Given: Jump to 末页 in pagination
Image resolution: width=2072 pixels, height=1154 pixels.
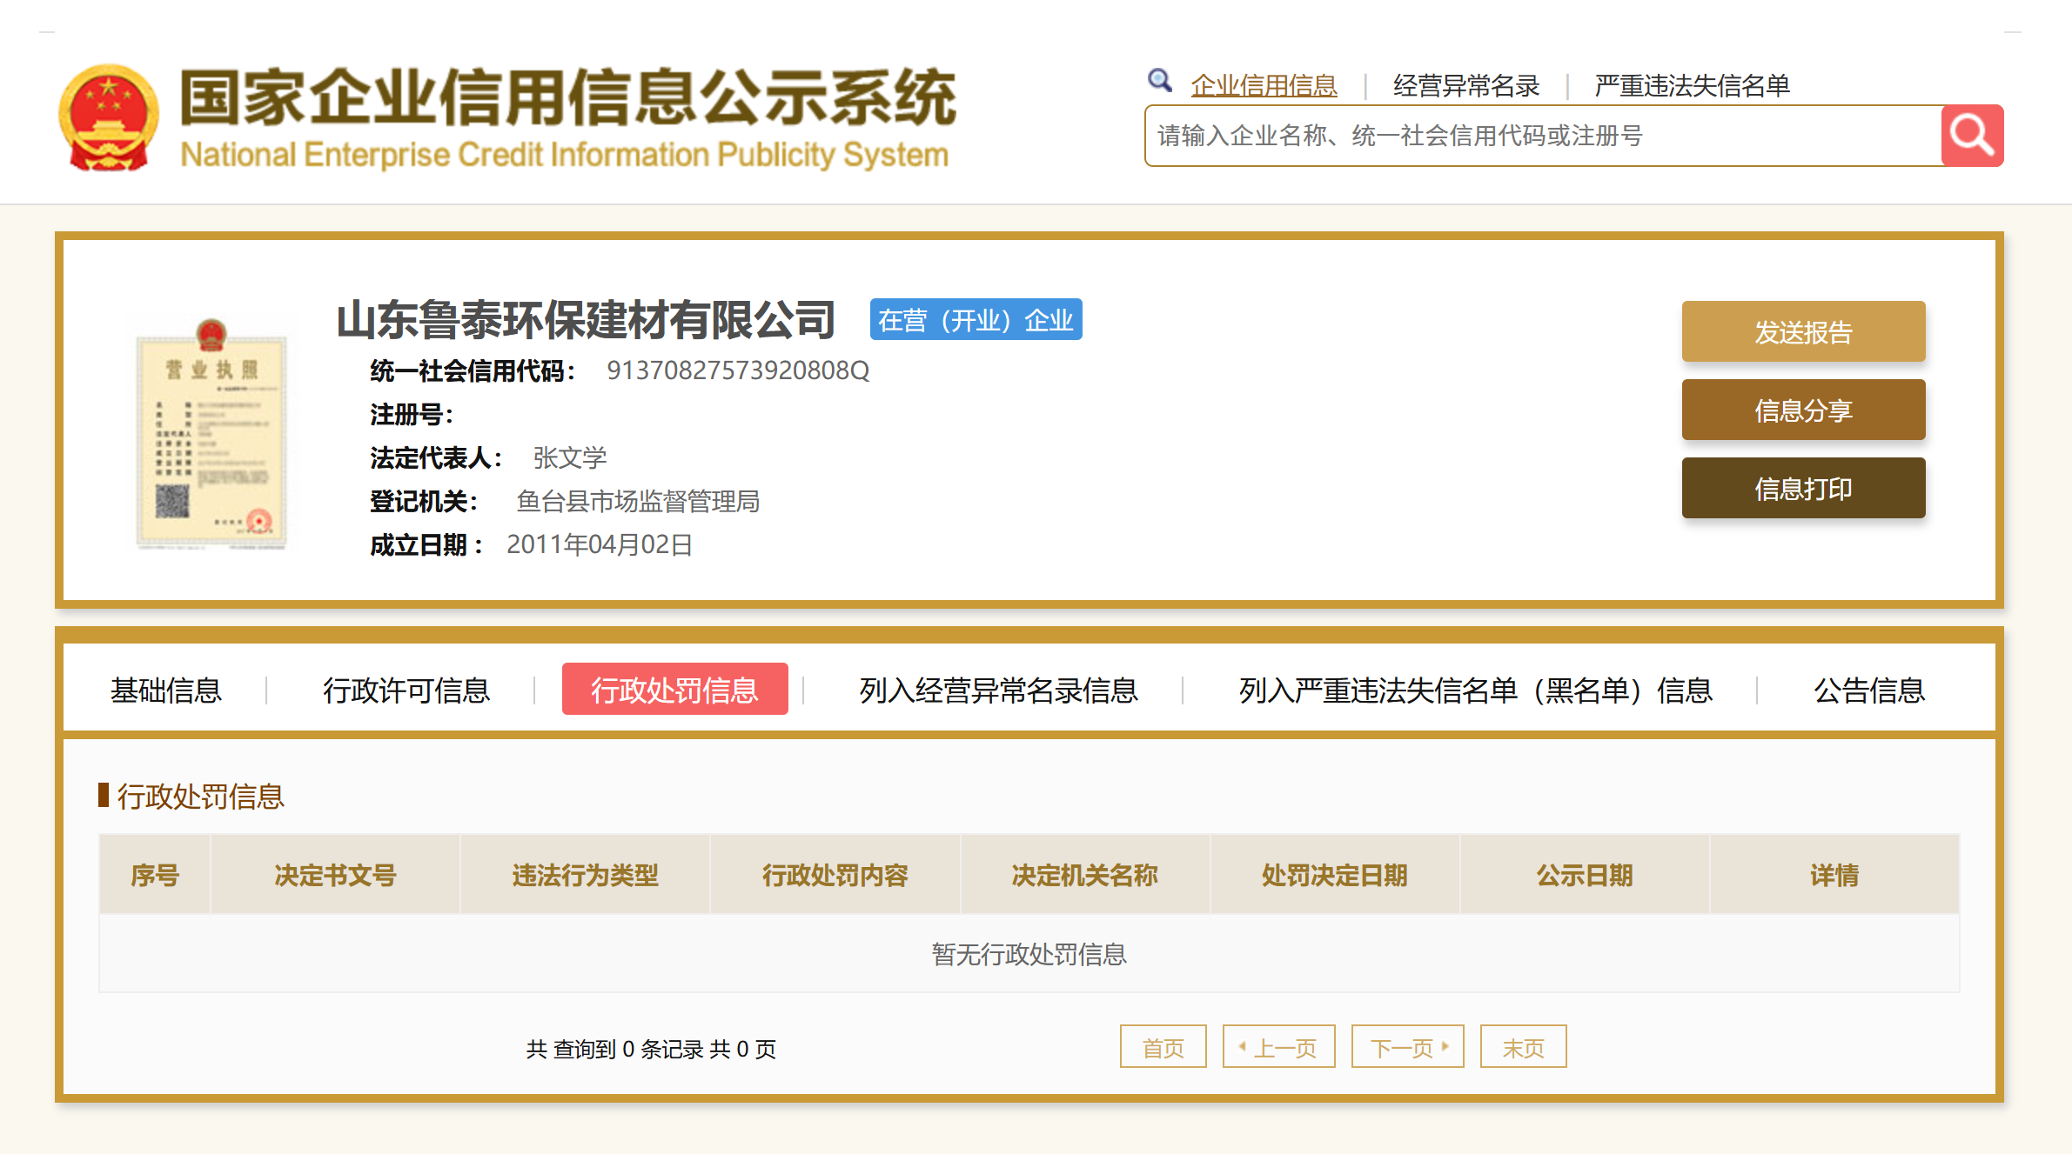Looking at the screenshot, I should tap(1523, 1046).
